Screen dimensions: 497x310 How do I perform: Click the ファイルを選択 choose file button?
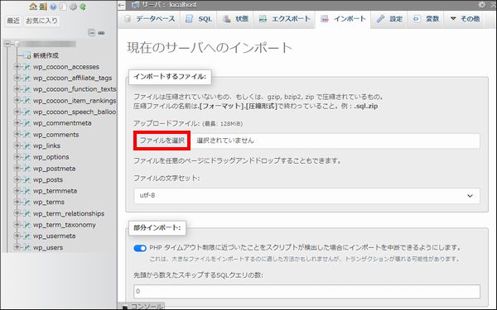162,141
